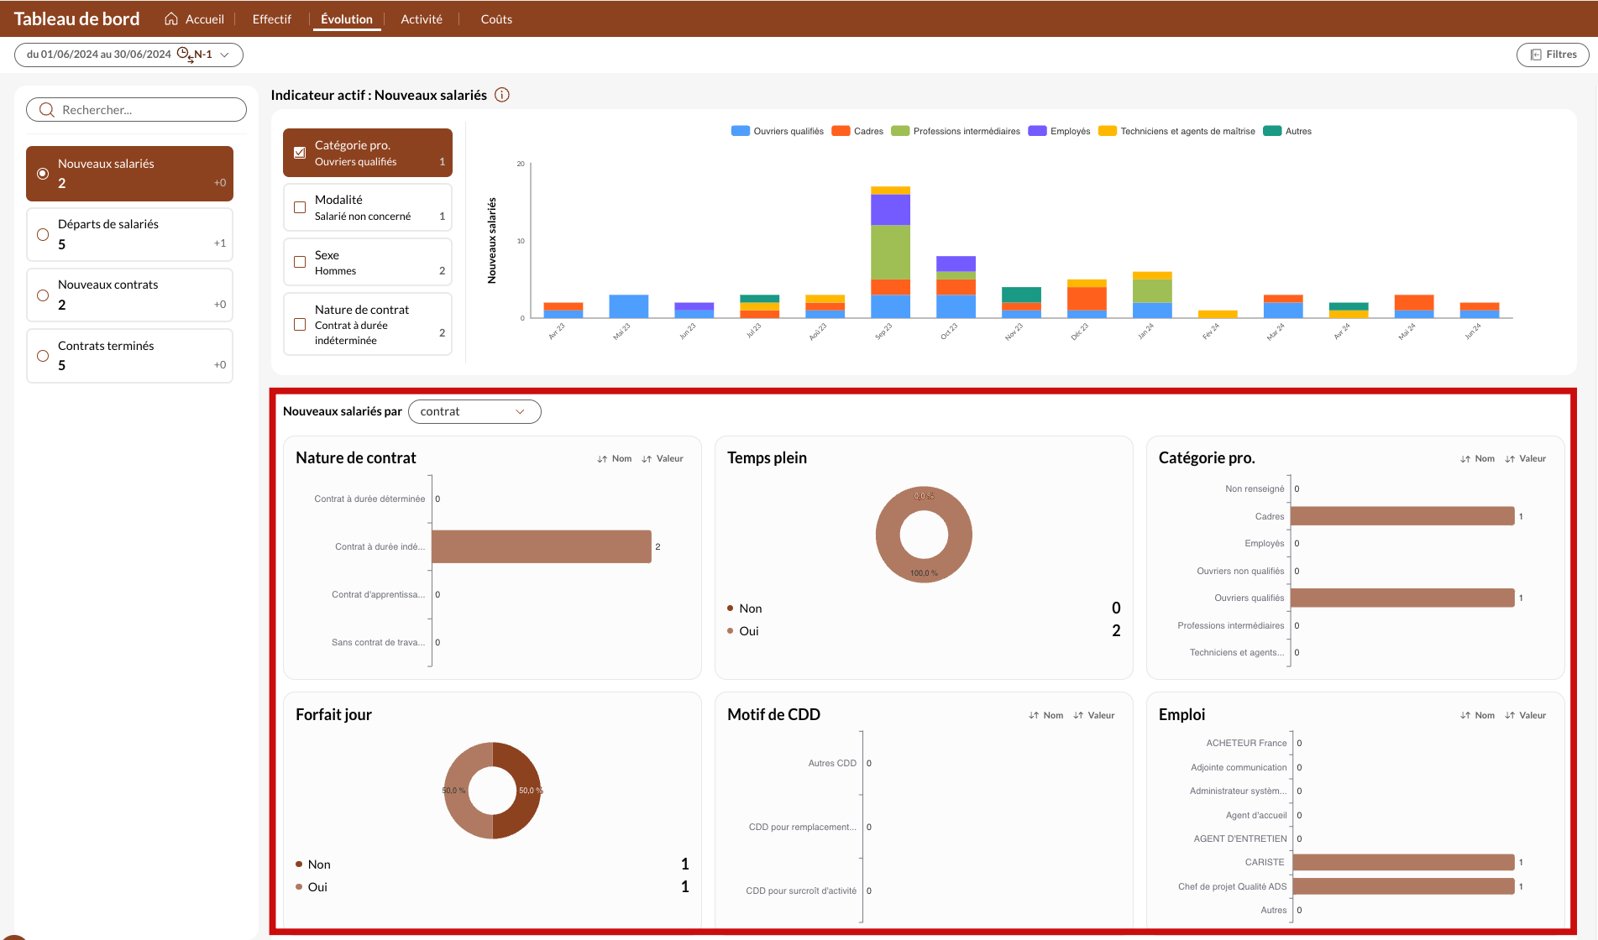Check the Nature de contrat checkbox
1598x940 pixels.
(x=300, y=324)
